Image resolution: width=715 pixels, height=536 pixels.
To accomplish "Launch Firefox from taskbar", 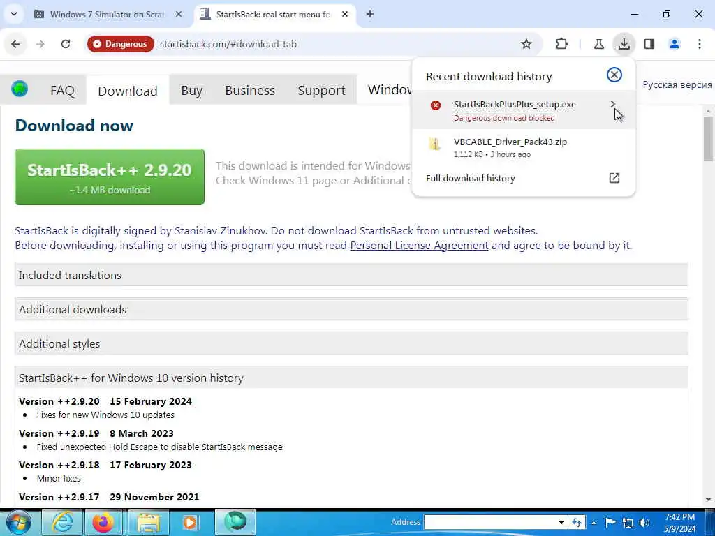I will click(x=103, y=522).
